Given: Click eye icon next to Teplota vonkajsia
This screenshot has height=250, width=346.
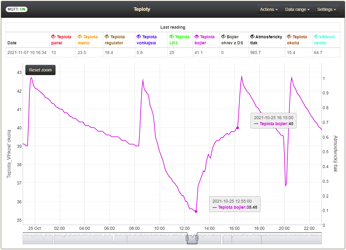Looking at the screenshot, I should point(139,37).
